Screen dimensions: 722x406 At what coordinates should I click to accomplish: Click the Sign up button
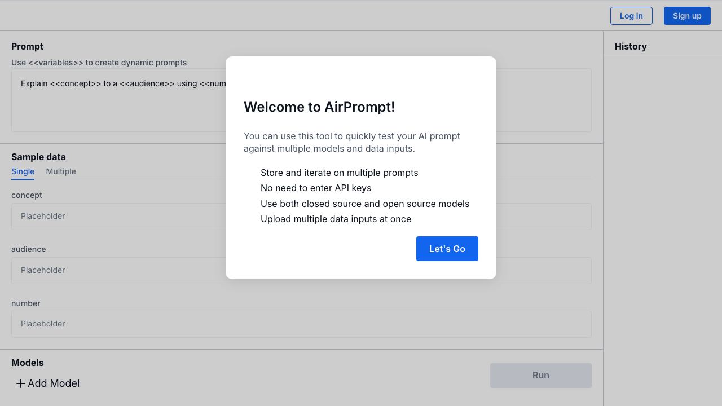click(x=687, y=16)
